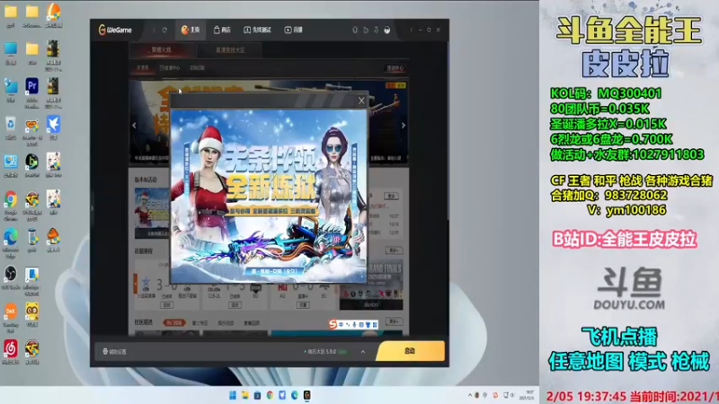Close the promotional popup
The height and width of the screenshot is (404, 719).
[361, 101]
